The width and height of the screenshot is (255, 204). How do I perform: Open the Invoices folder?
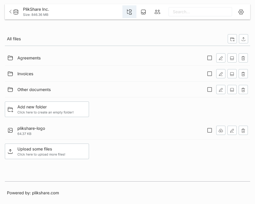(x=25, y=74)
